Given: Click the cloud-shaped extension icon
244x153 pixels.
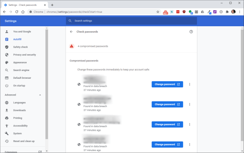Looking at the screenshot, I should pos(203,12).
